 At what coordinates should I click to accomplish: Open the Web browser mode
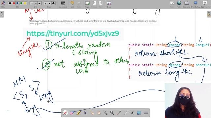(x=179, y=4)
